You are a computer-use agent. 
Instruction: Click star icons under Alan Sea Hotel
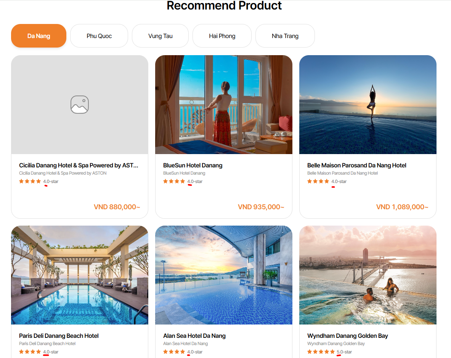[x=174, y=352]
